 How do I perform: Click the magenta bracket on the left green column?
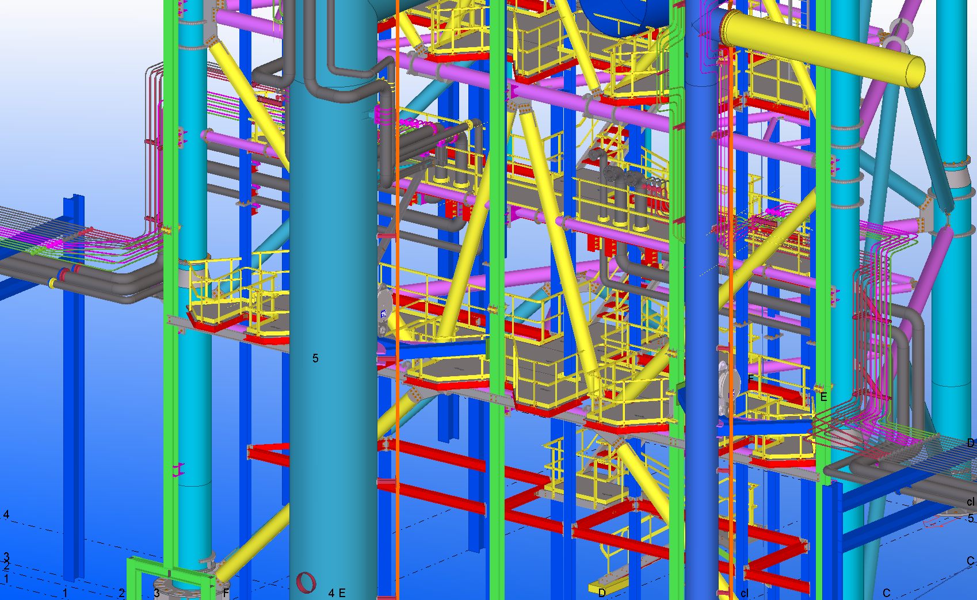tap(179, 470)
